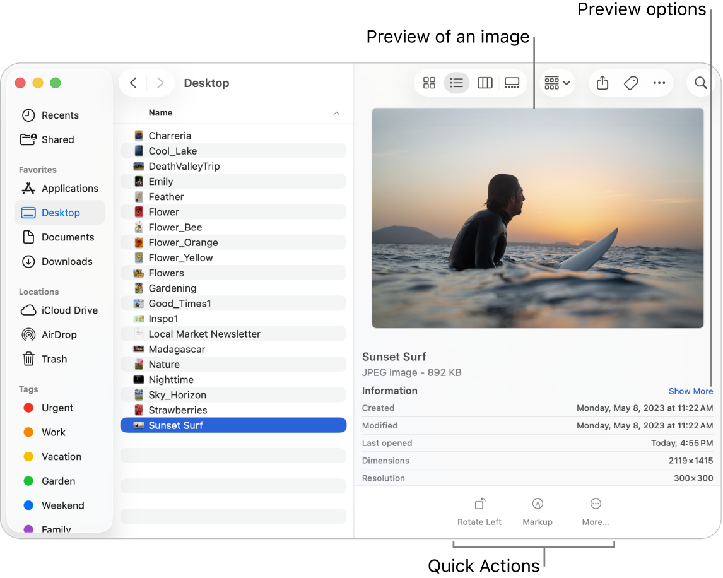This screenshot has width=723, height=578.
Task: Open iCloud Drive in the sidebar
Action: tap(59, 310)
